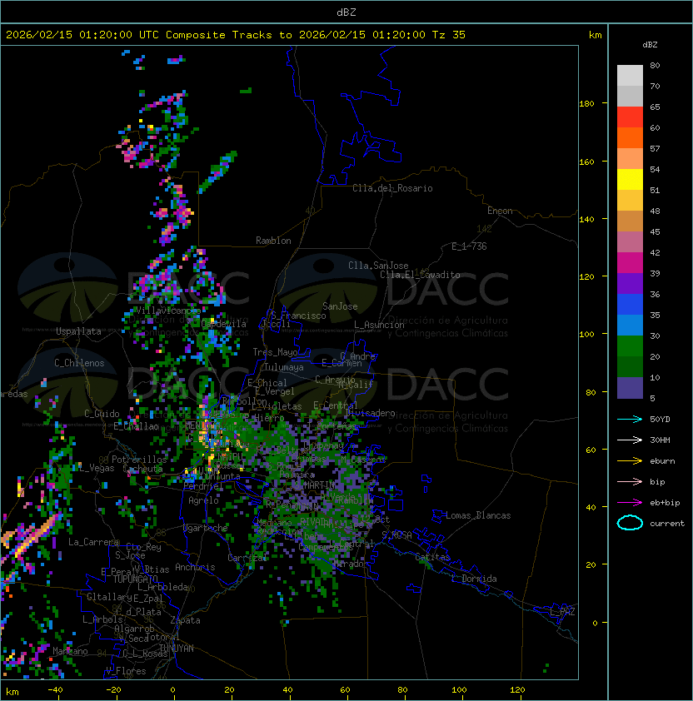Pick the yellow swatch below 54 dBZ
This screenshot has height=701, width=693.
630,179
